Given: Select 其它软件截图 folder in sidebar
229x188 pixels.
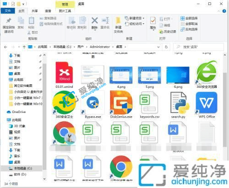Looking at the screenshot, I should [23, 86].
